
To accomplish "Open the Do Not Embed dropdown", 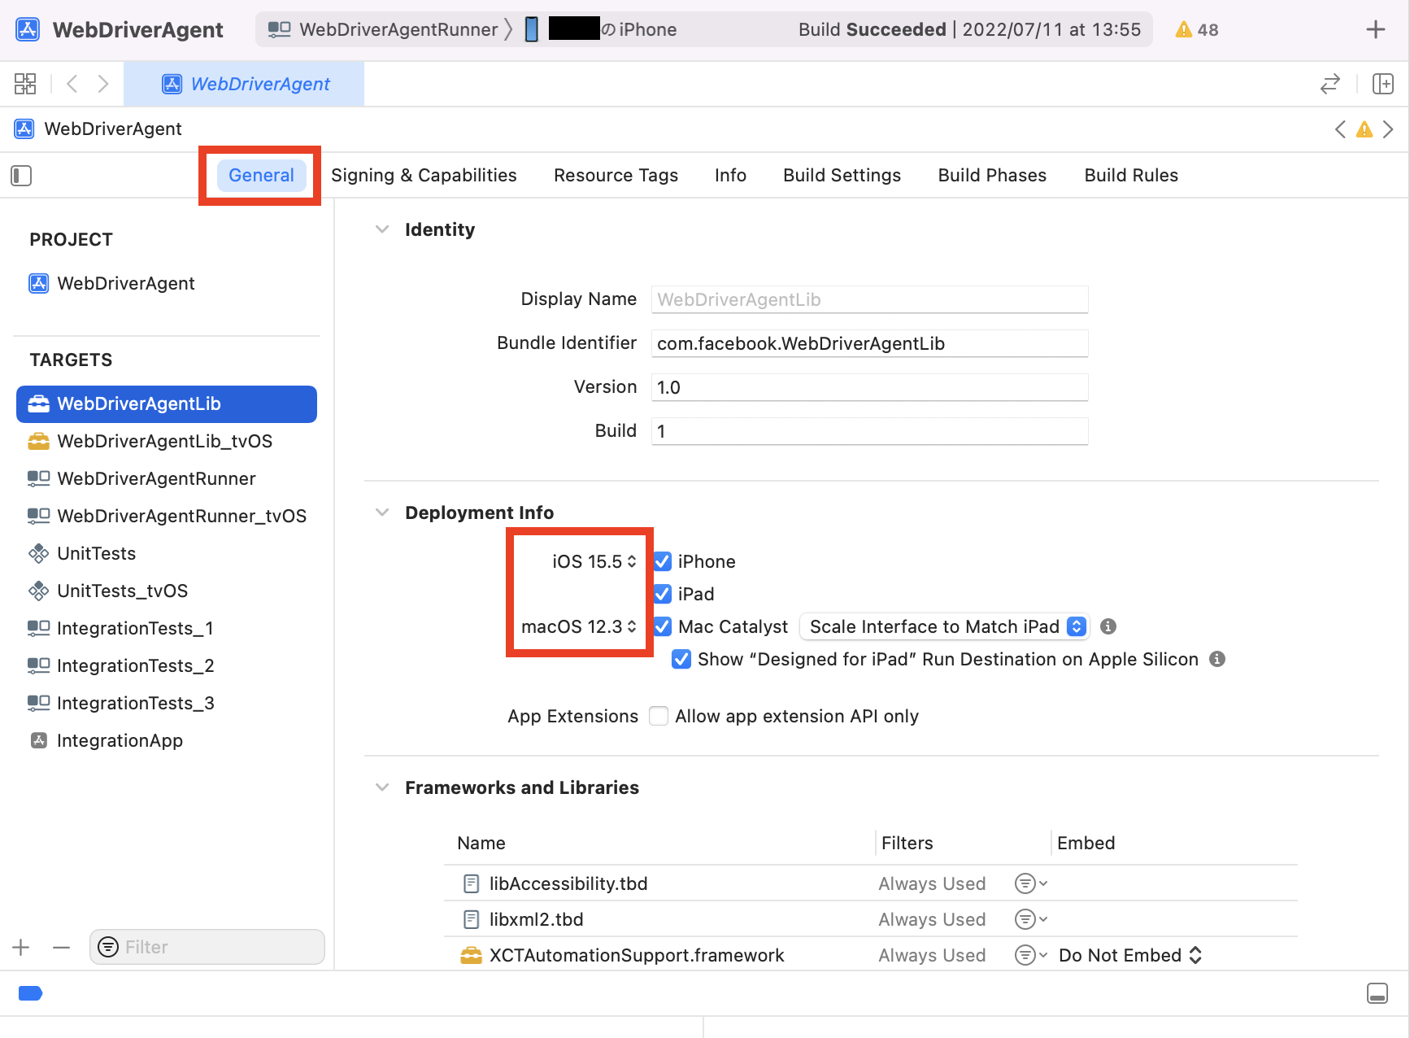I will (1130, 955).
